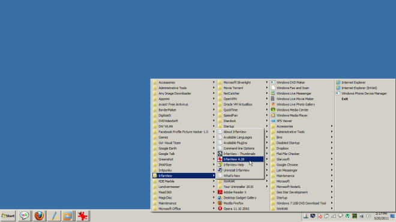Open the IrfanView folder entry
This screenshot has width=396, height=222.
(x=184, y=176)
